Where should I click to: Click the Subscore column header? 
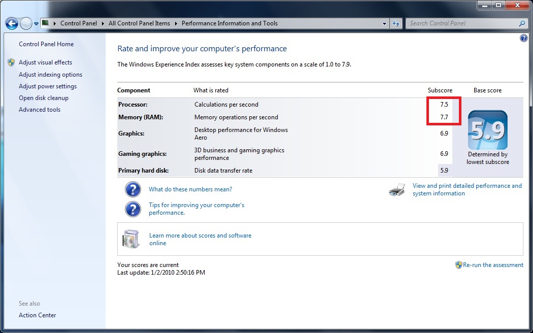pos(440,90)
